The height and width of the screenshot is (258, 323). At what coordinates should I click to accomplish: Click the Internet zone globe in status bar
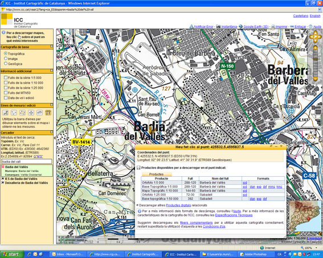point(262,248)
